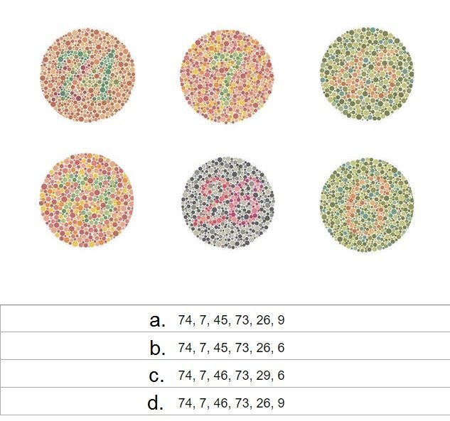The width and height of the screenshot is (450, 421).
Task: Click the top-right green plate with orange number
Action: [x=367, y=74]
